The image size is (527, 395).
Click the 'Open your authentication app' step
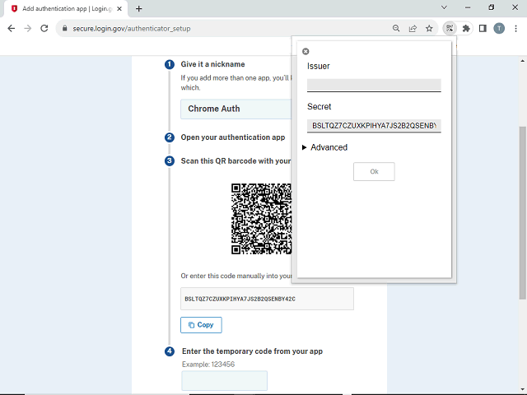(x=233, y=137)
